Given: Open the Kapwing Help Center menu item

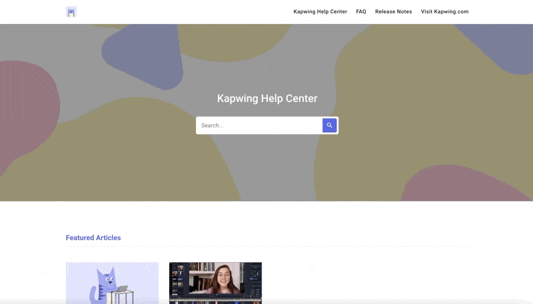Looking at the screenshot, I should click(x=320, y=11).
